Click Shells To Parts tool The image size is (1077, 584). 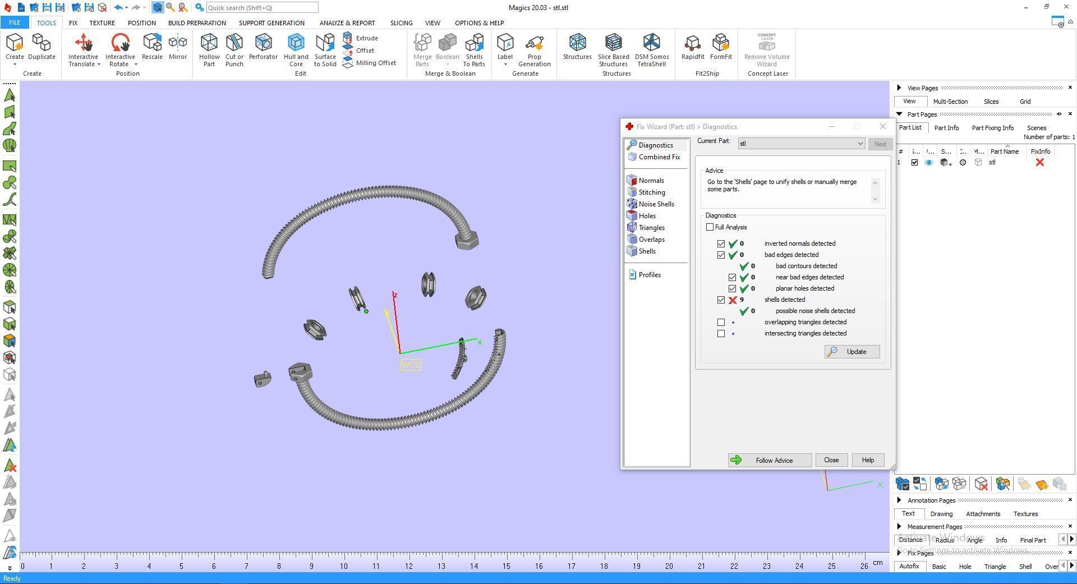click(474, 49)
